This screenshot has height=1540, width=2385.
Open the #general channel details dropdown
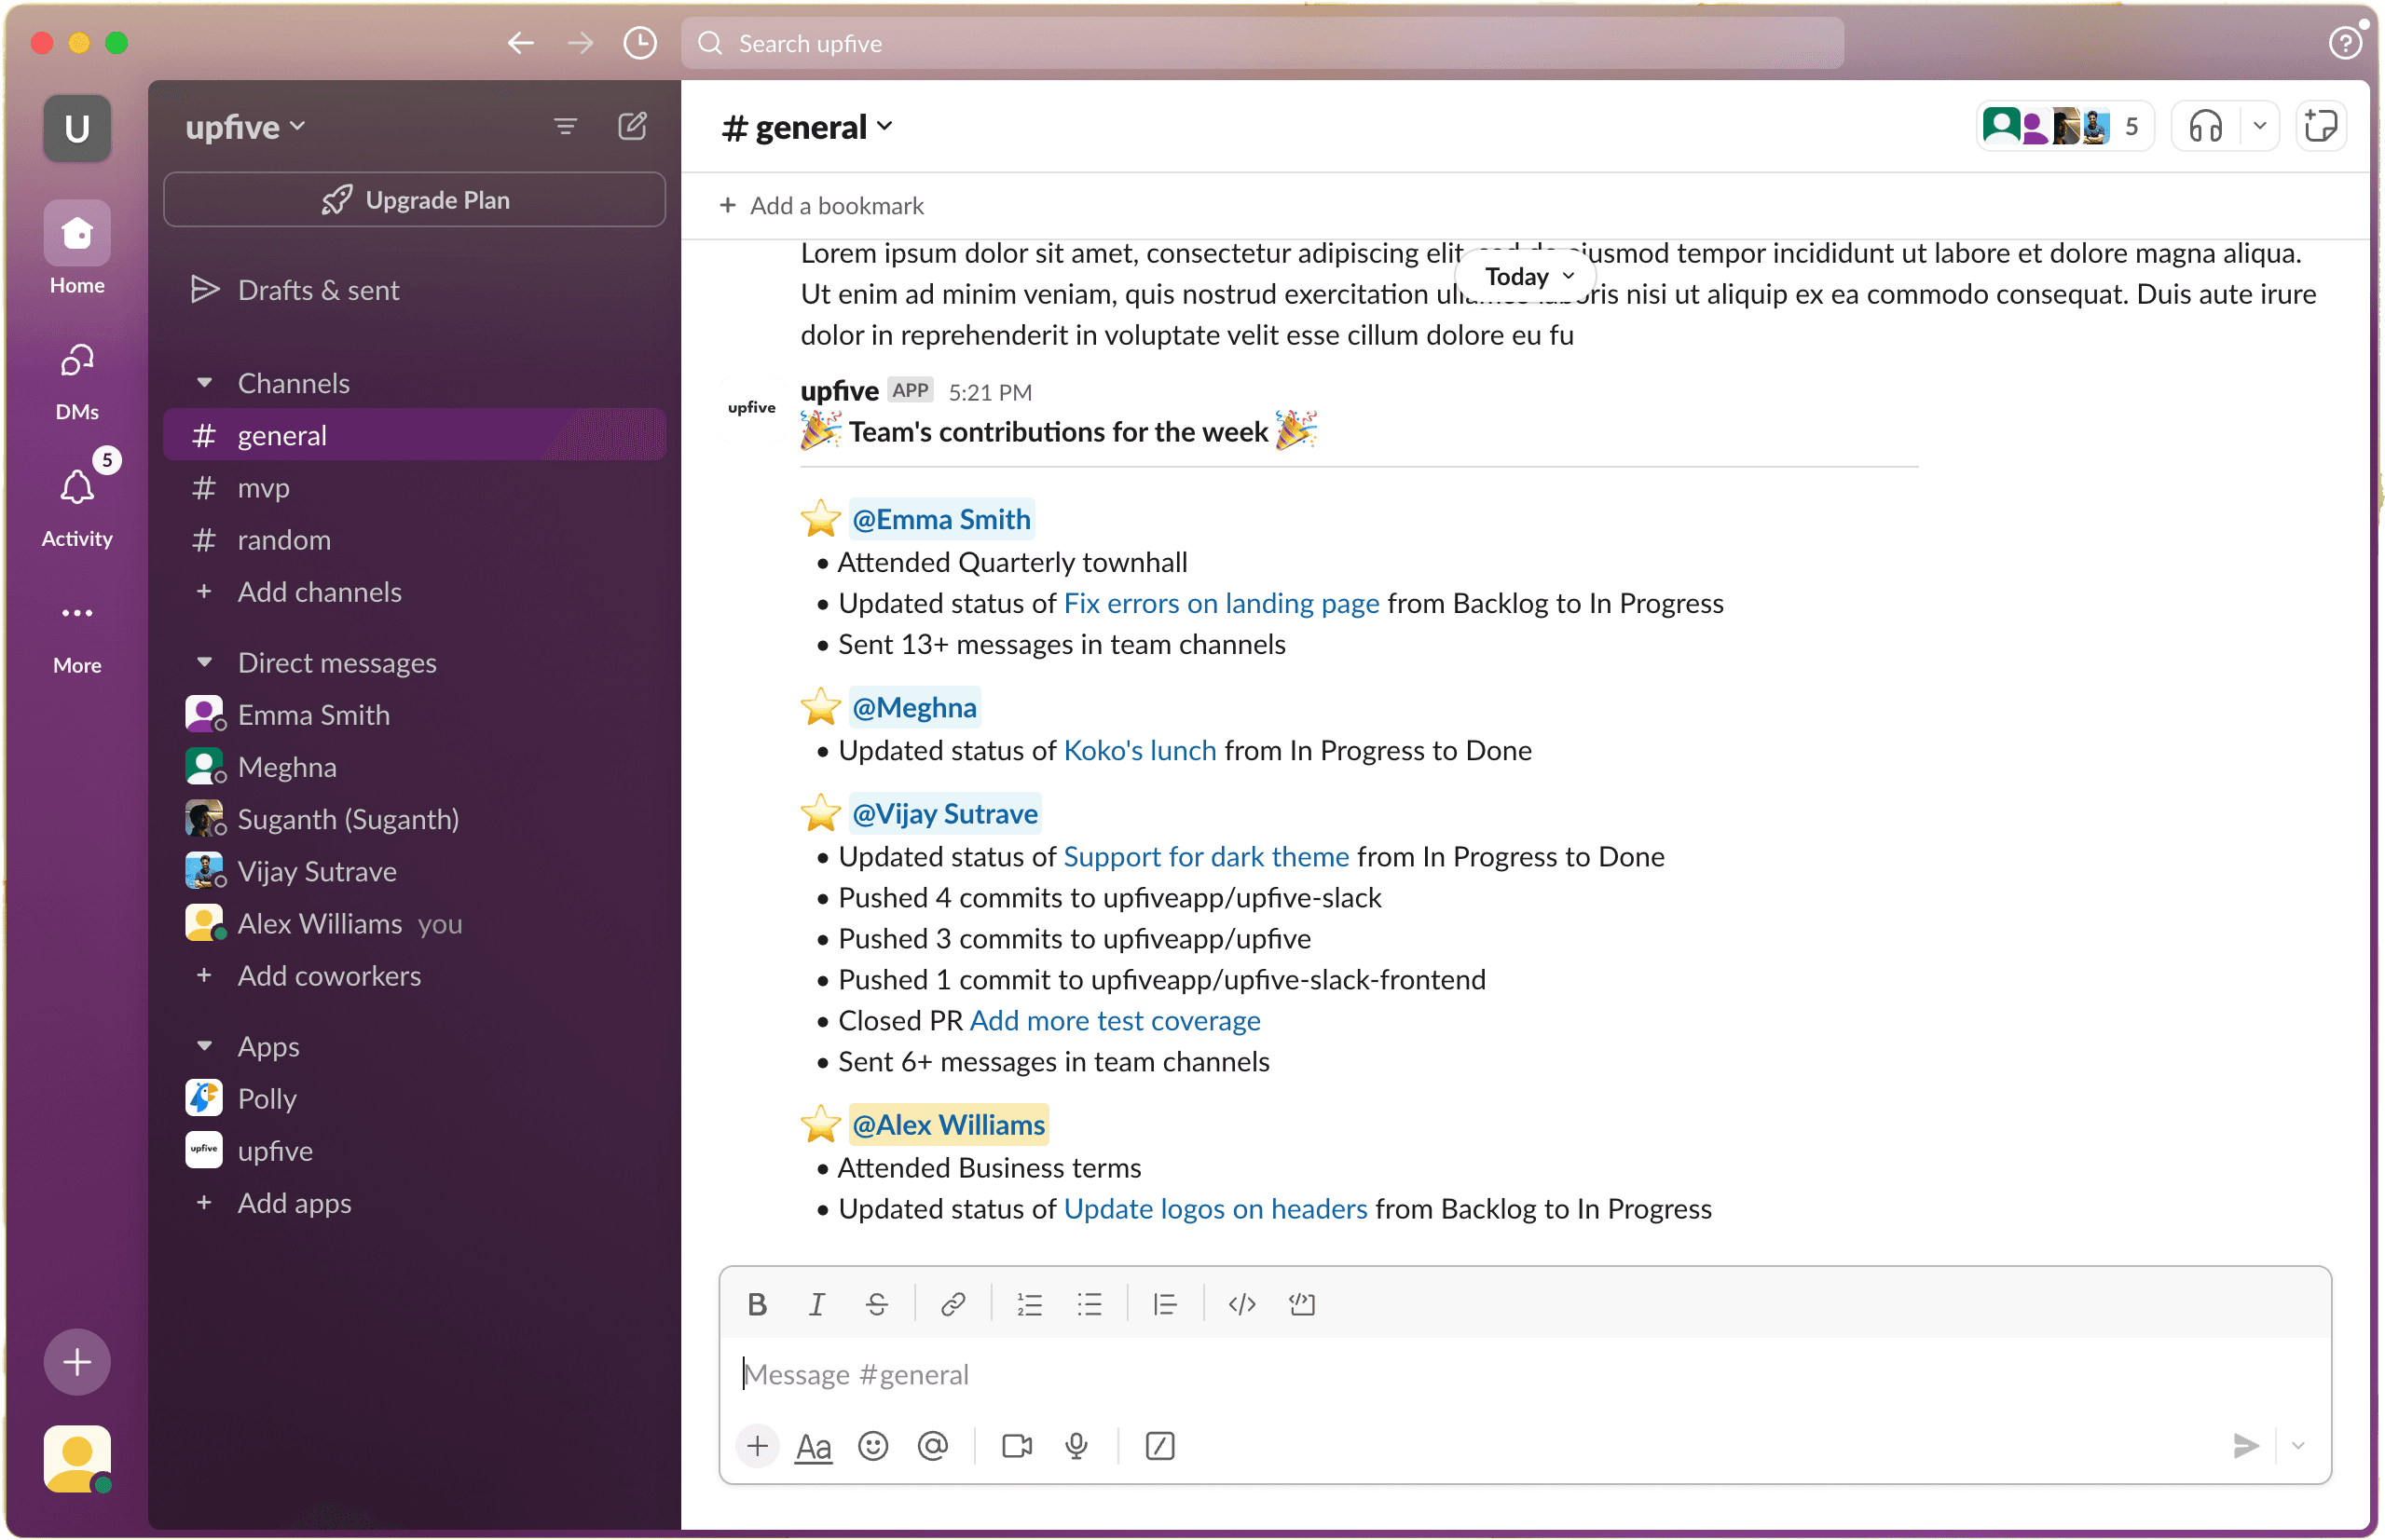pyautogui.click(x=806, y=127)
